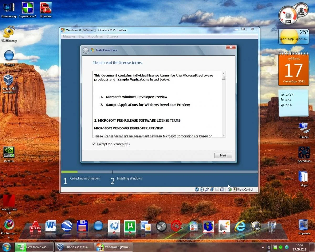Viewport: 315px width, 252px height.
Task: Open the Справка menu in VirtualBox
Action: point(112,36)
